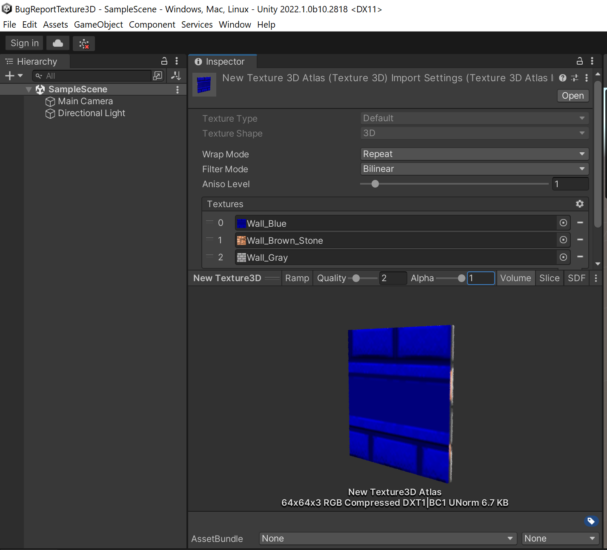
Task: Toggle Ramp preview option
Action: 297,278
